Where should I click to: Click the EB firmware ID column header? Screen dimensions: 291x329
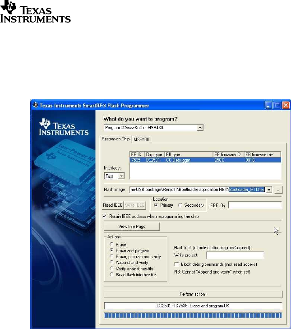[228, 154]
